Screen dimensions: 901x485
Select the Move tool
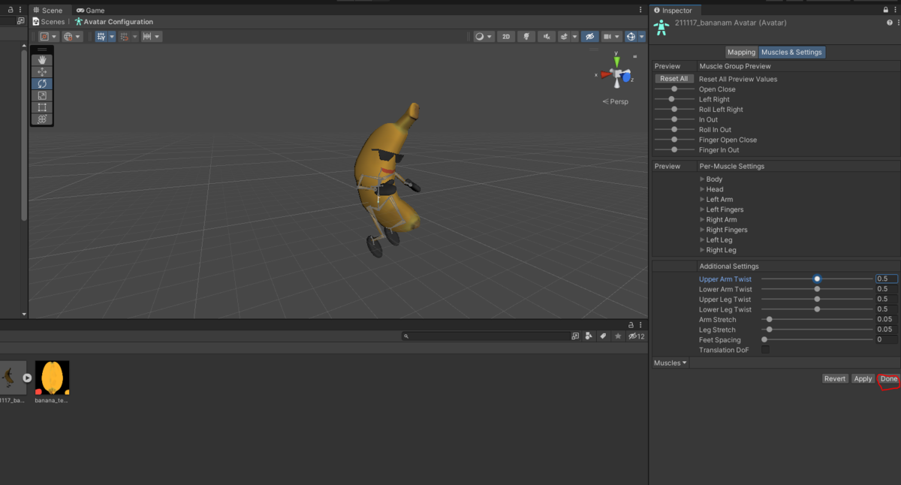[x=42, y=72]
